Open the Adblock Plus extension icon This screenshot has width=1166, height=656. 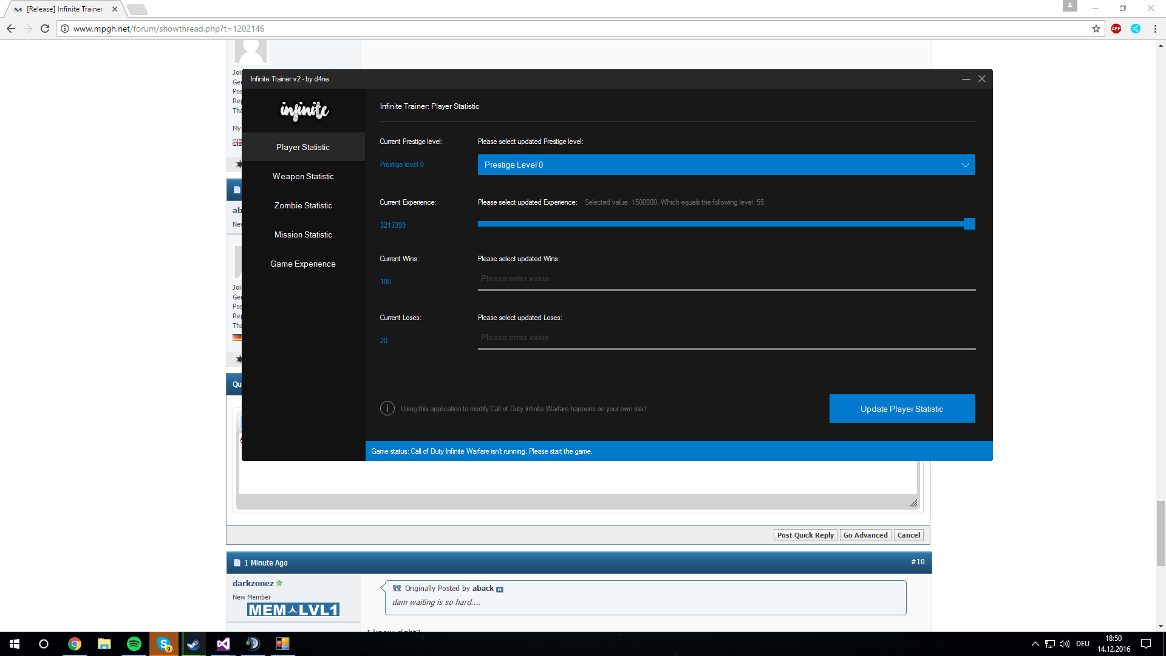[x=1116, y=29]
